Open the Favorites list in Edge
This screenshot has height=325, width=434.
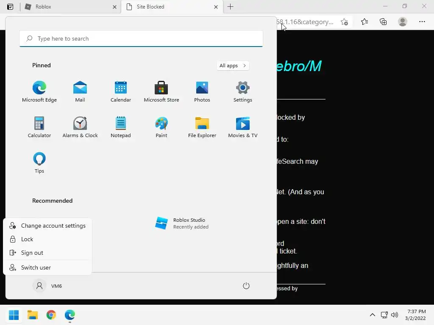364,22
